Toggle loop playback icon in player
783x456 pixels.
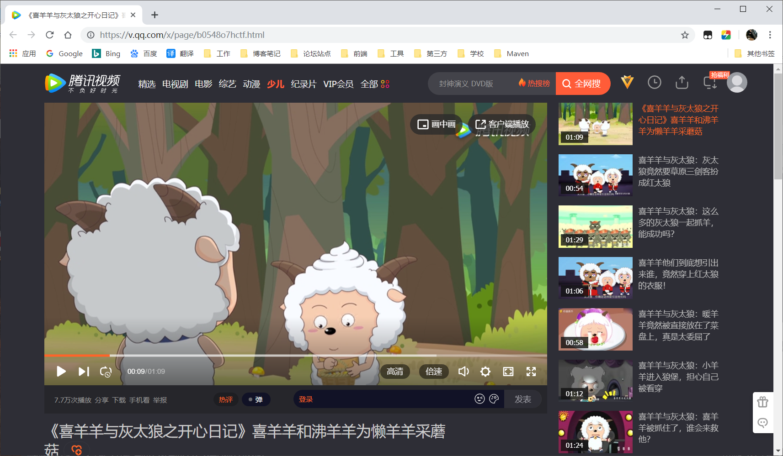click(x=106, y=372)
